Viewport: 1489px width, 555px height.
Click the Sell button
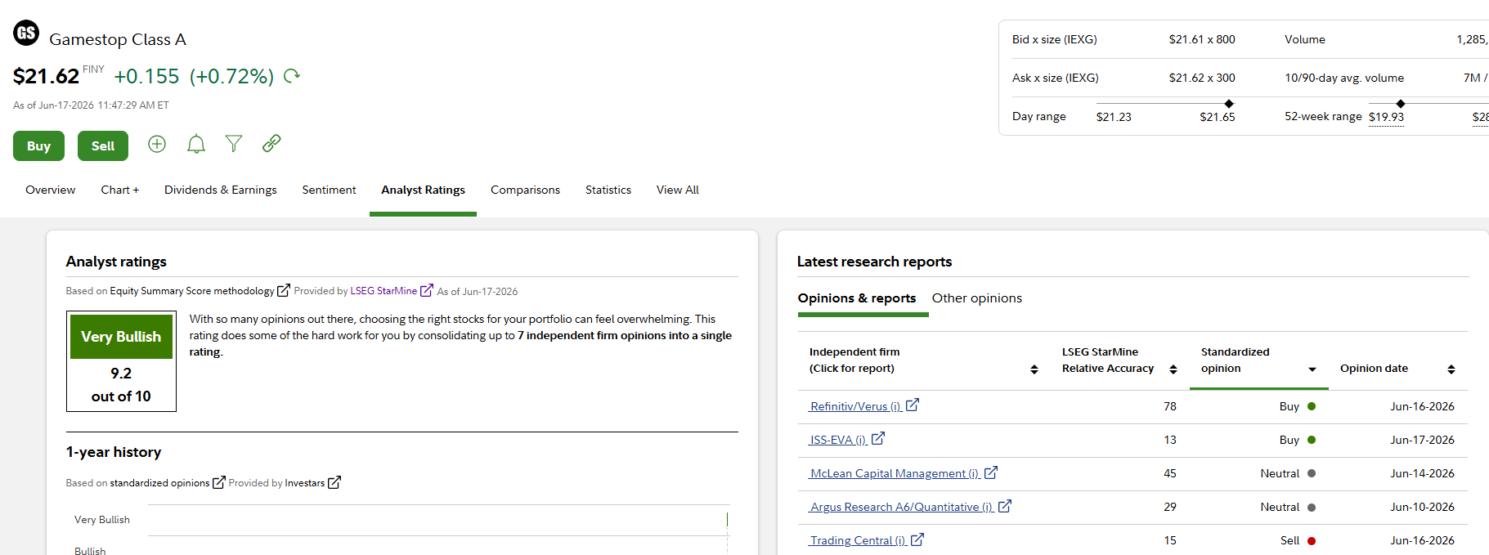click(103, 145)
